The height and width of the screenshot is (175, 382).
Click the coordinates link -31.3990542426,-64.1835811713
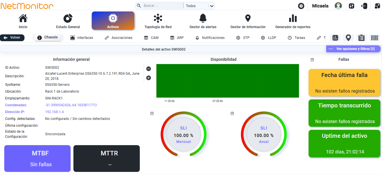point(71,105)
